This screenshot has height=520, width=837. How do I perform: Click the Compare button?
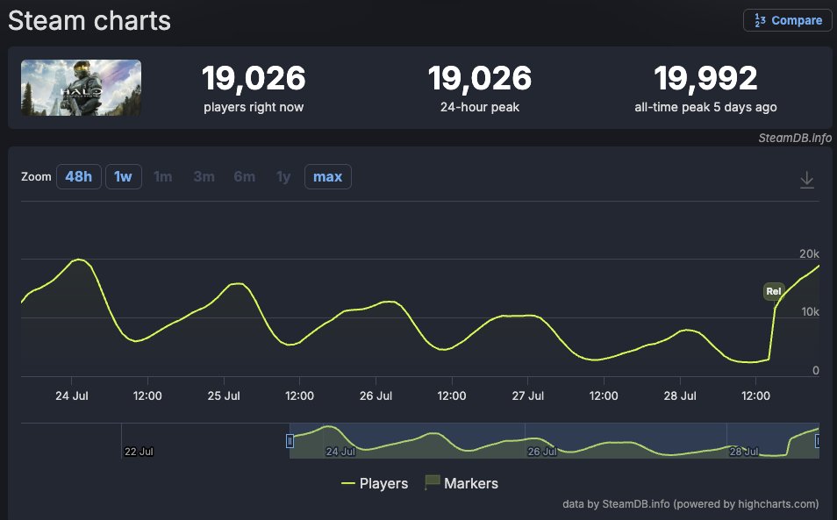[787, 20]
